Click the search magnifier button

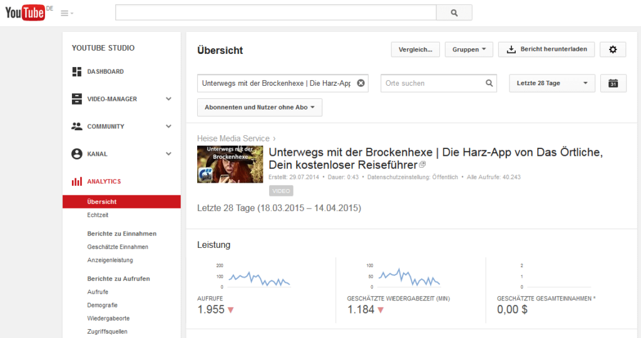coord(454,13)
